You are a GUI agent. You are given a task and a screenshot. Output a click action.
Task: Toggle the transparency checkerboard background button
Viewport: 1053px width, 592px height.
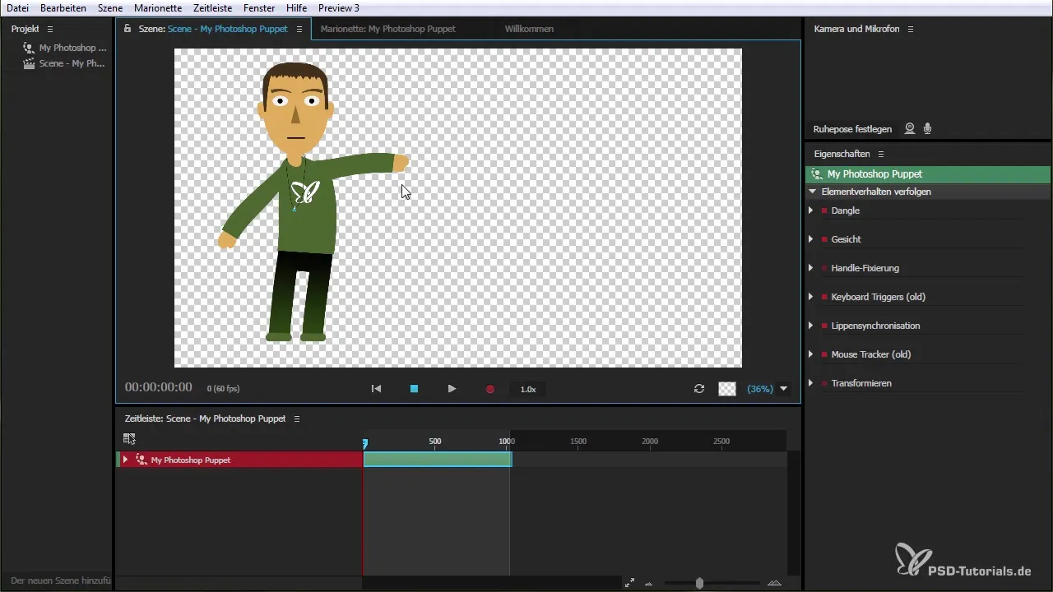point(727,389)
